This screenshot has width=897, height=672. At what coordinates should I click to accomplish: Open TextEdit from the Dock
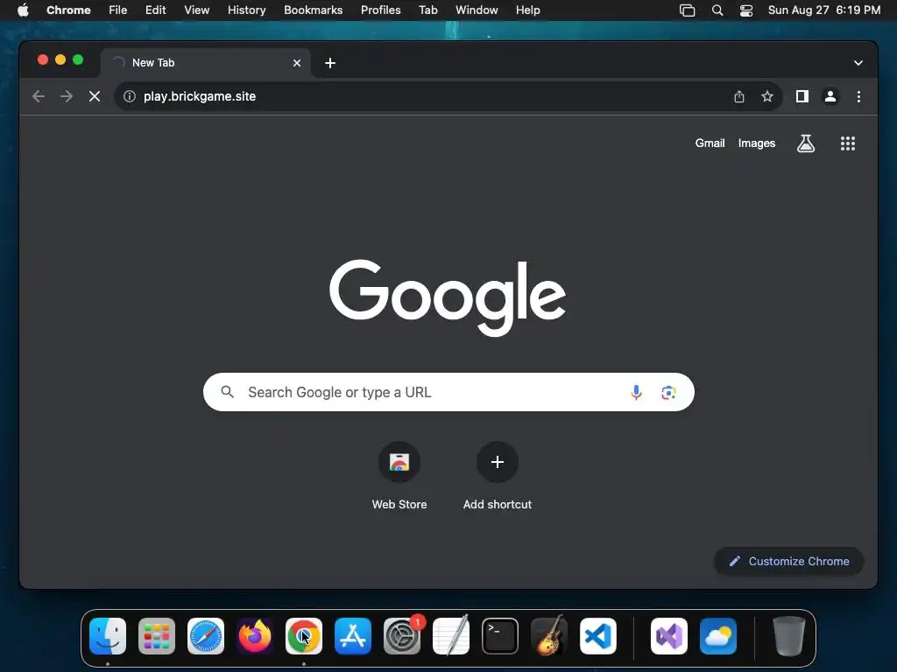point(451,636)
